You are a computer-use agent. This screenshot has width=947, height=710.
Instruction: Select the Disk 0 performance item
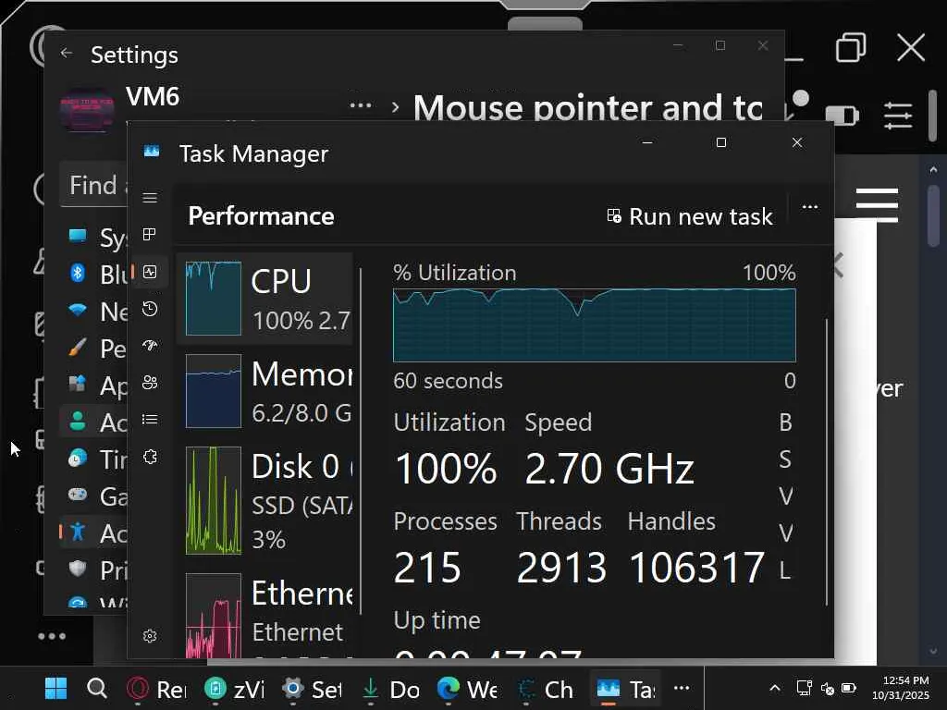(268, 500)
